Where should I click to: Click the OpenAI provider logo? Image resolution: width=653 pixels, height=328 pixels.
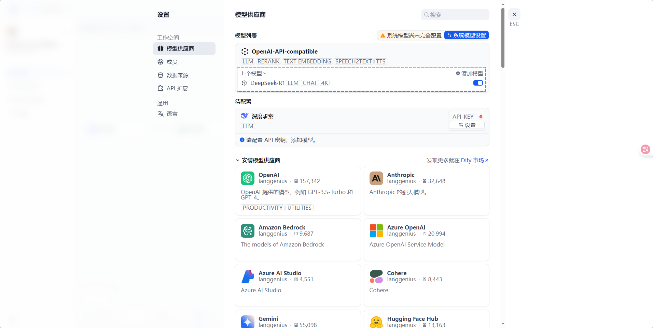(248, 178)
